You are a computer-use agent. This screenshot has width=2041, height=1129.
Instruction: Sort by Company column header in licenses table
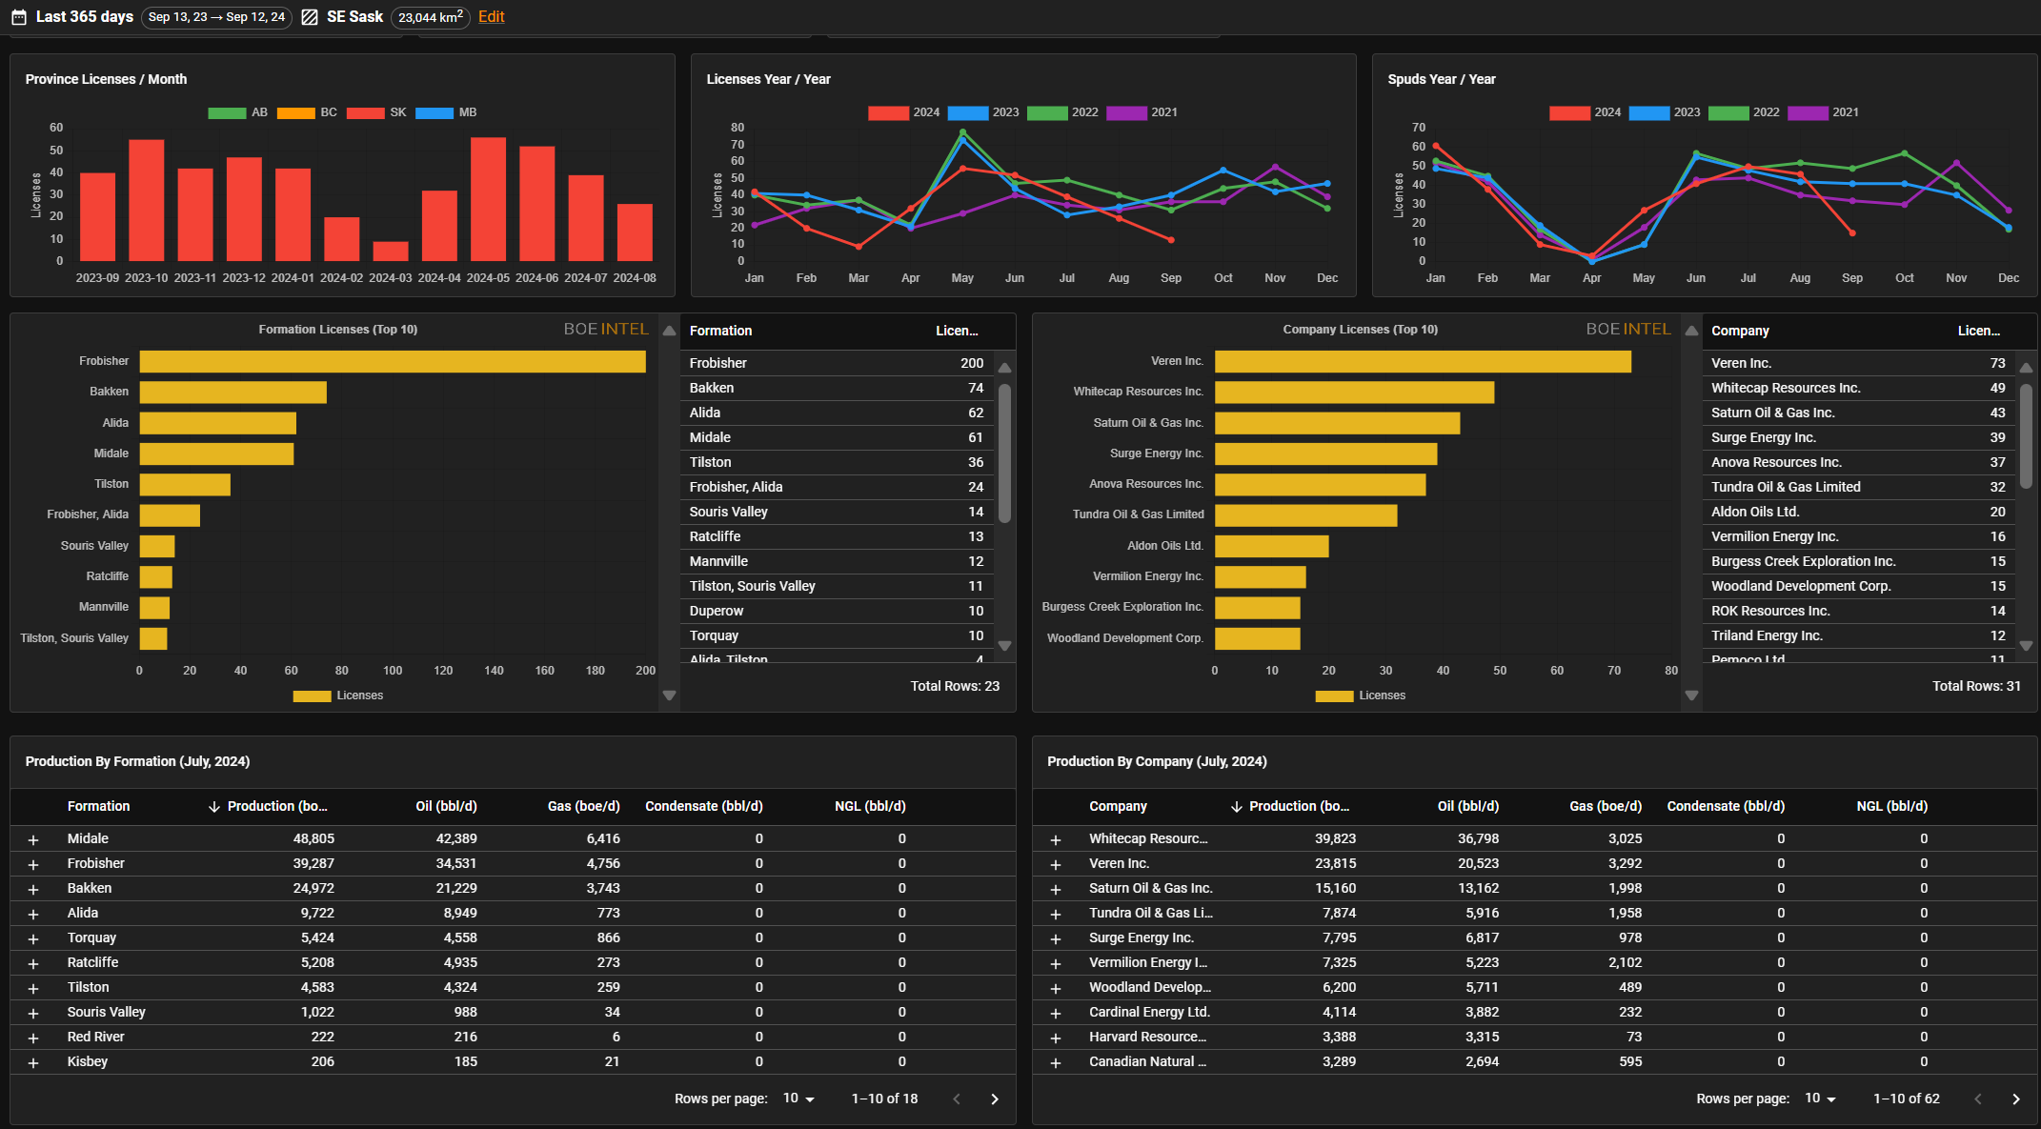point(1740,331)
